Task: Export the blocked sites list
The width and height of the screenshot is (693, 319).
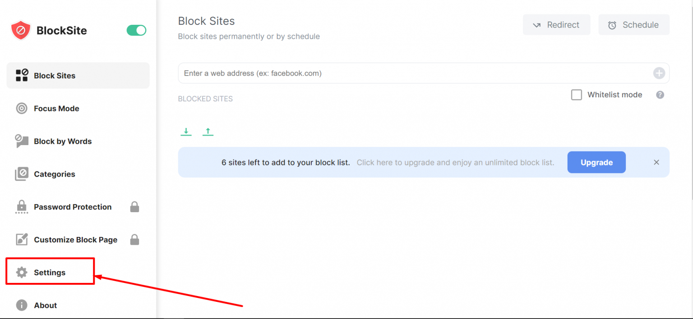Action: (186, 131)
